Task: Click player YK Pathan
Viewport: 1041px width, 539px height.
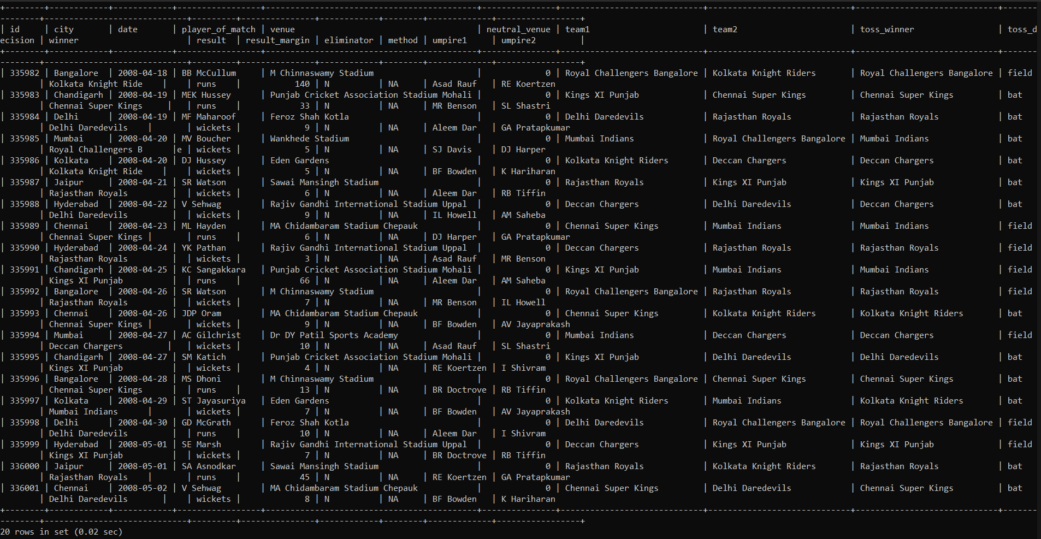Action: click(x=204, y=248)
